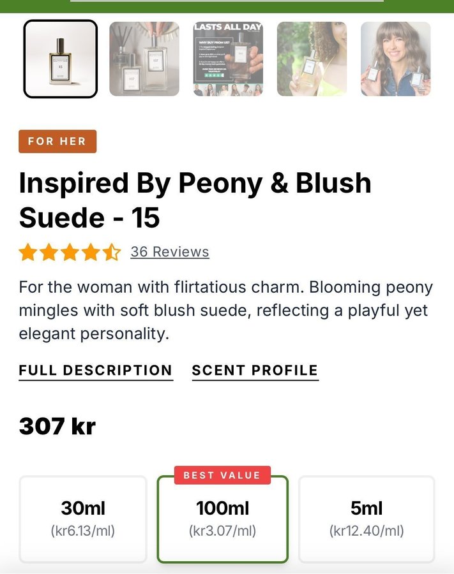Choose the 100ml size option
This screenshot has width=454, height=574.
pos(222,520)
